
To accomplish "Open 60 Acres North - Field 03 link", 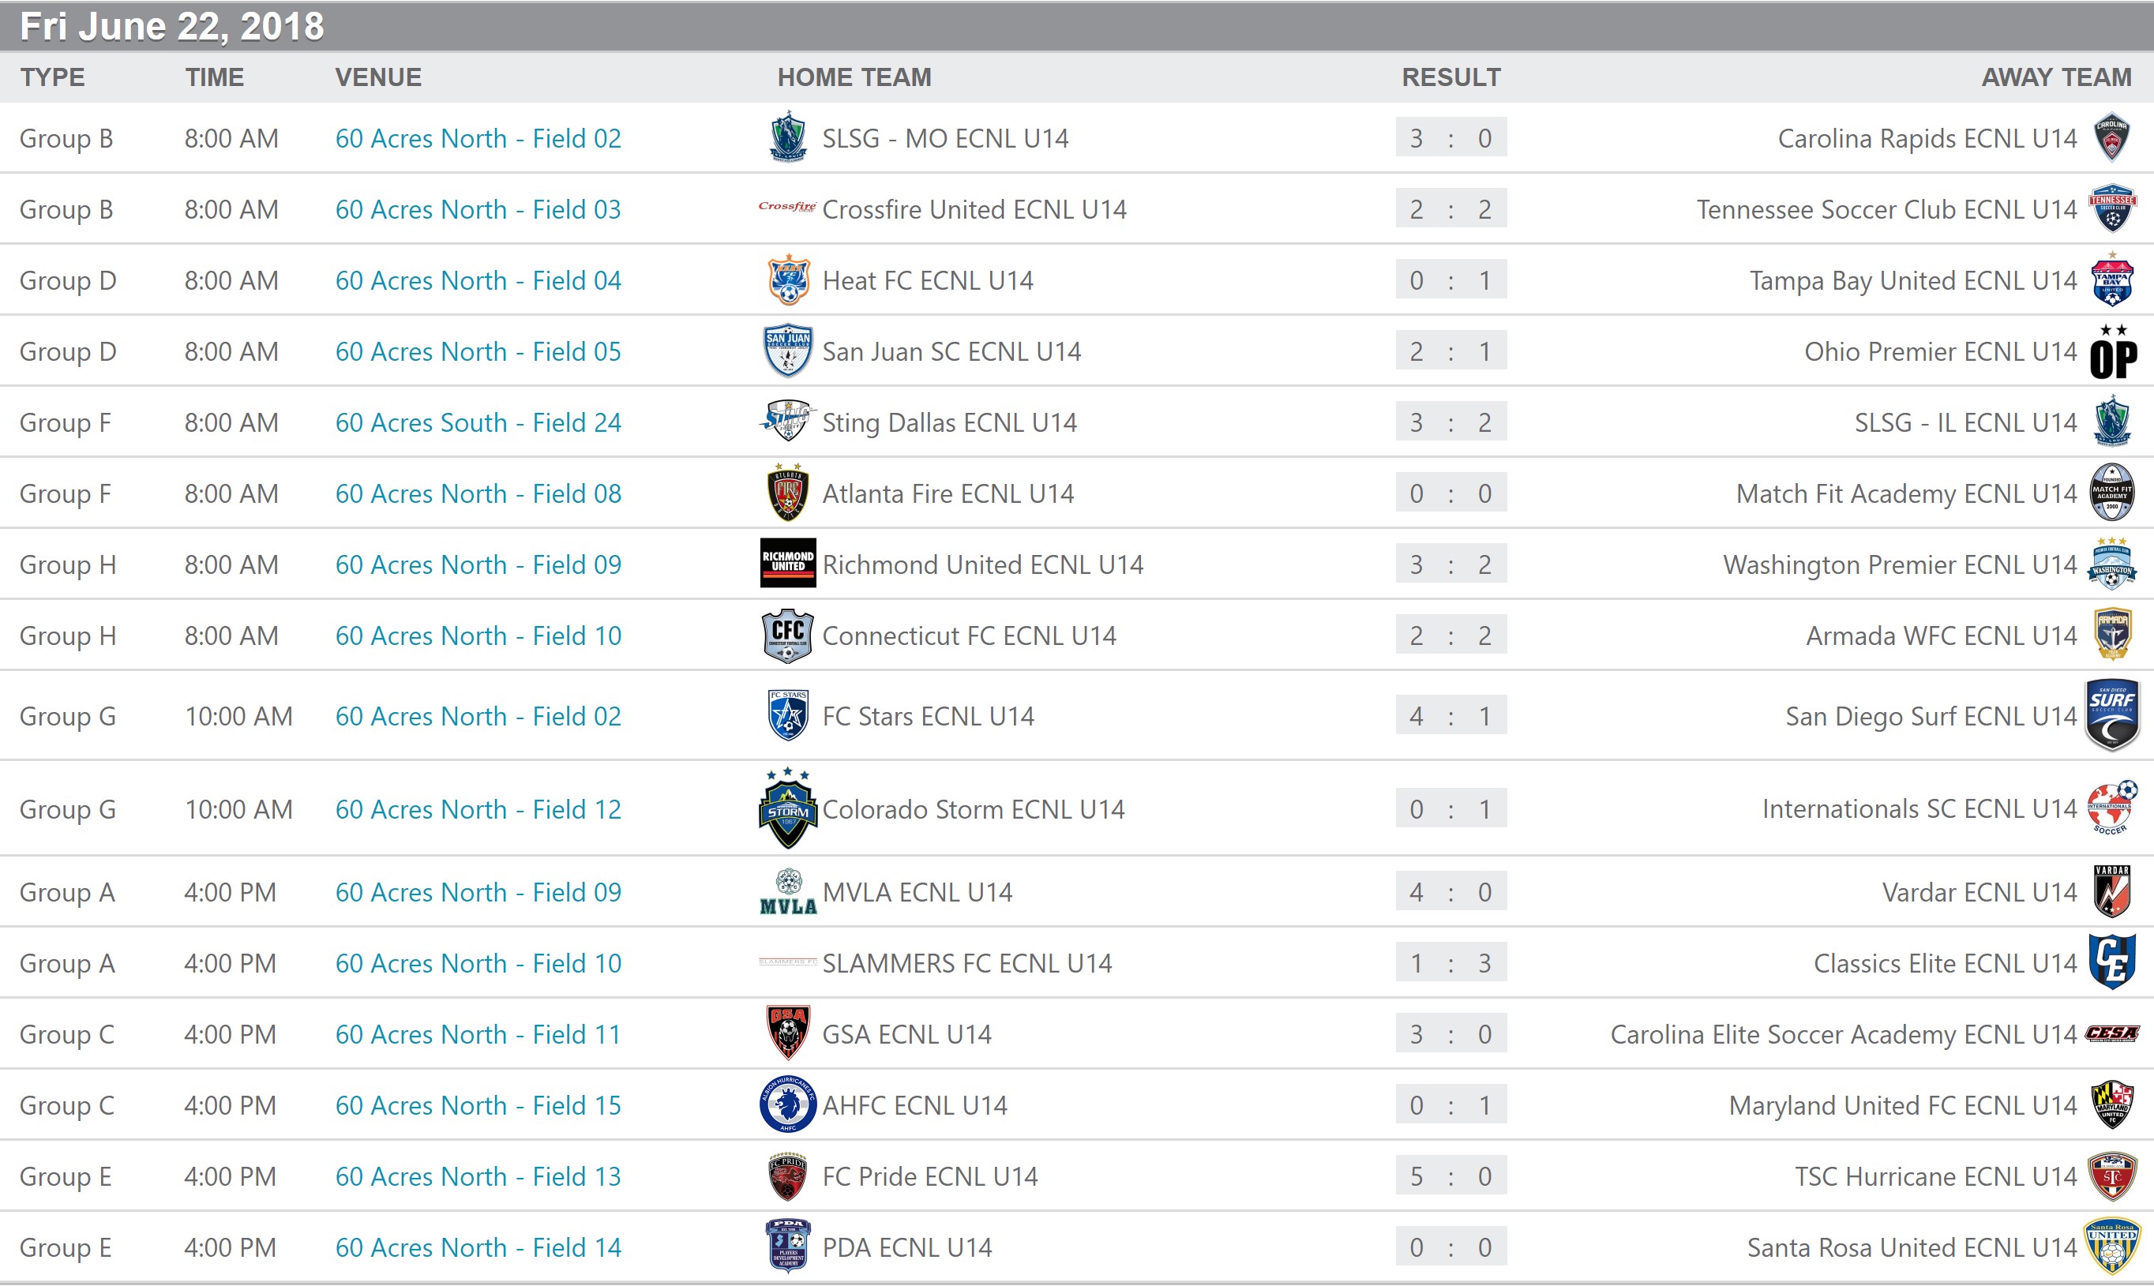I will (478, 210).
